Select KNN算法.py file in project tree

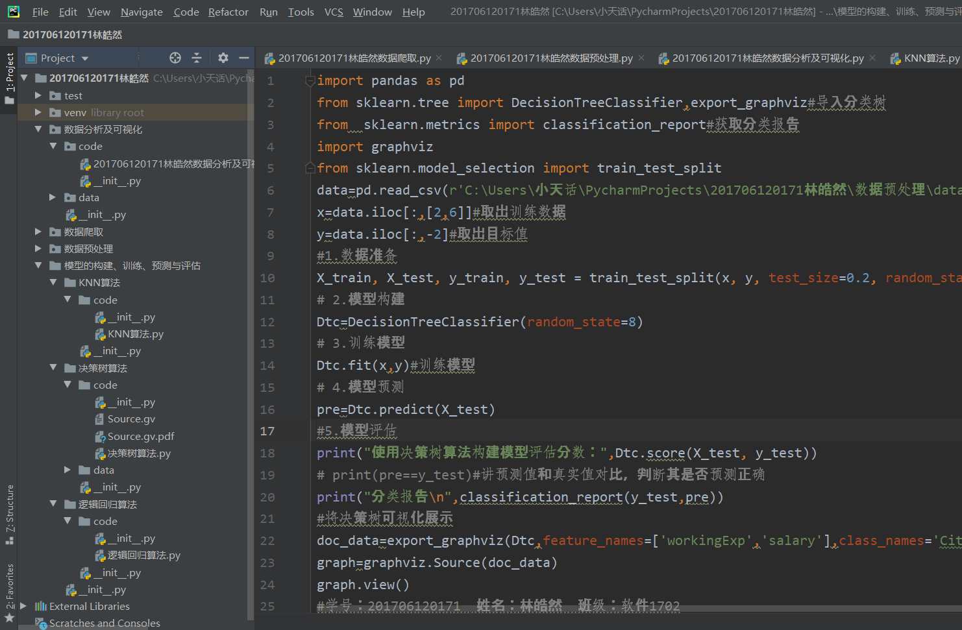[136, 334]
